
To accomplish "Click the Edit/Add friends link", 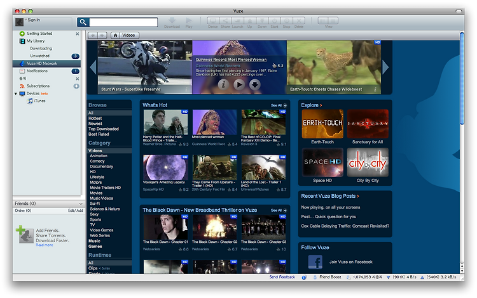I will click(76, 211).
